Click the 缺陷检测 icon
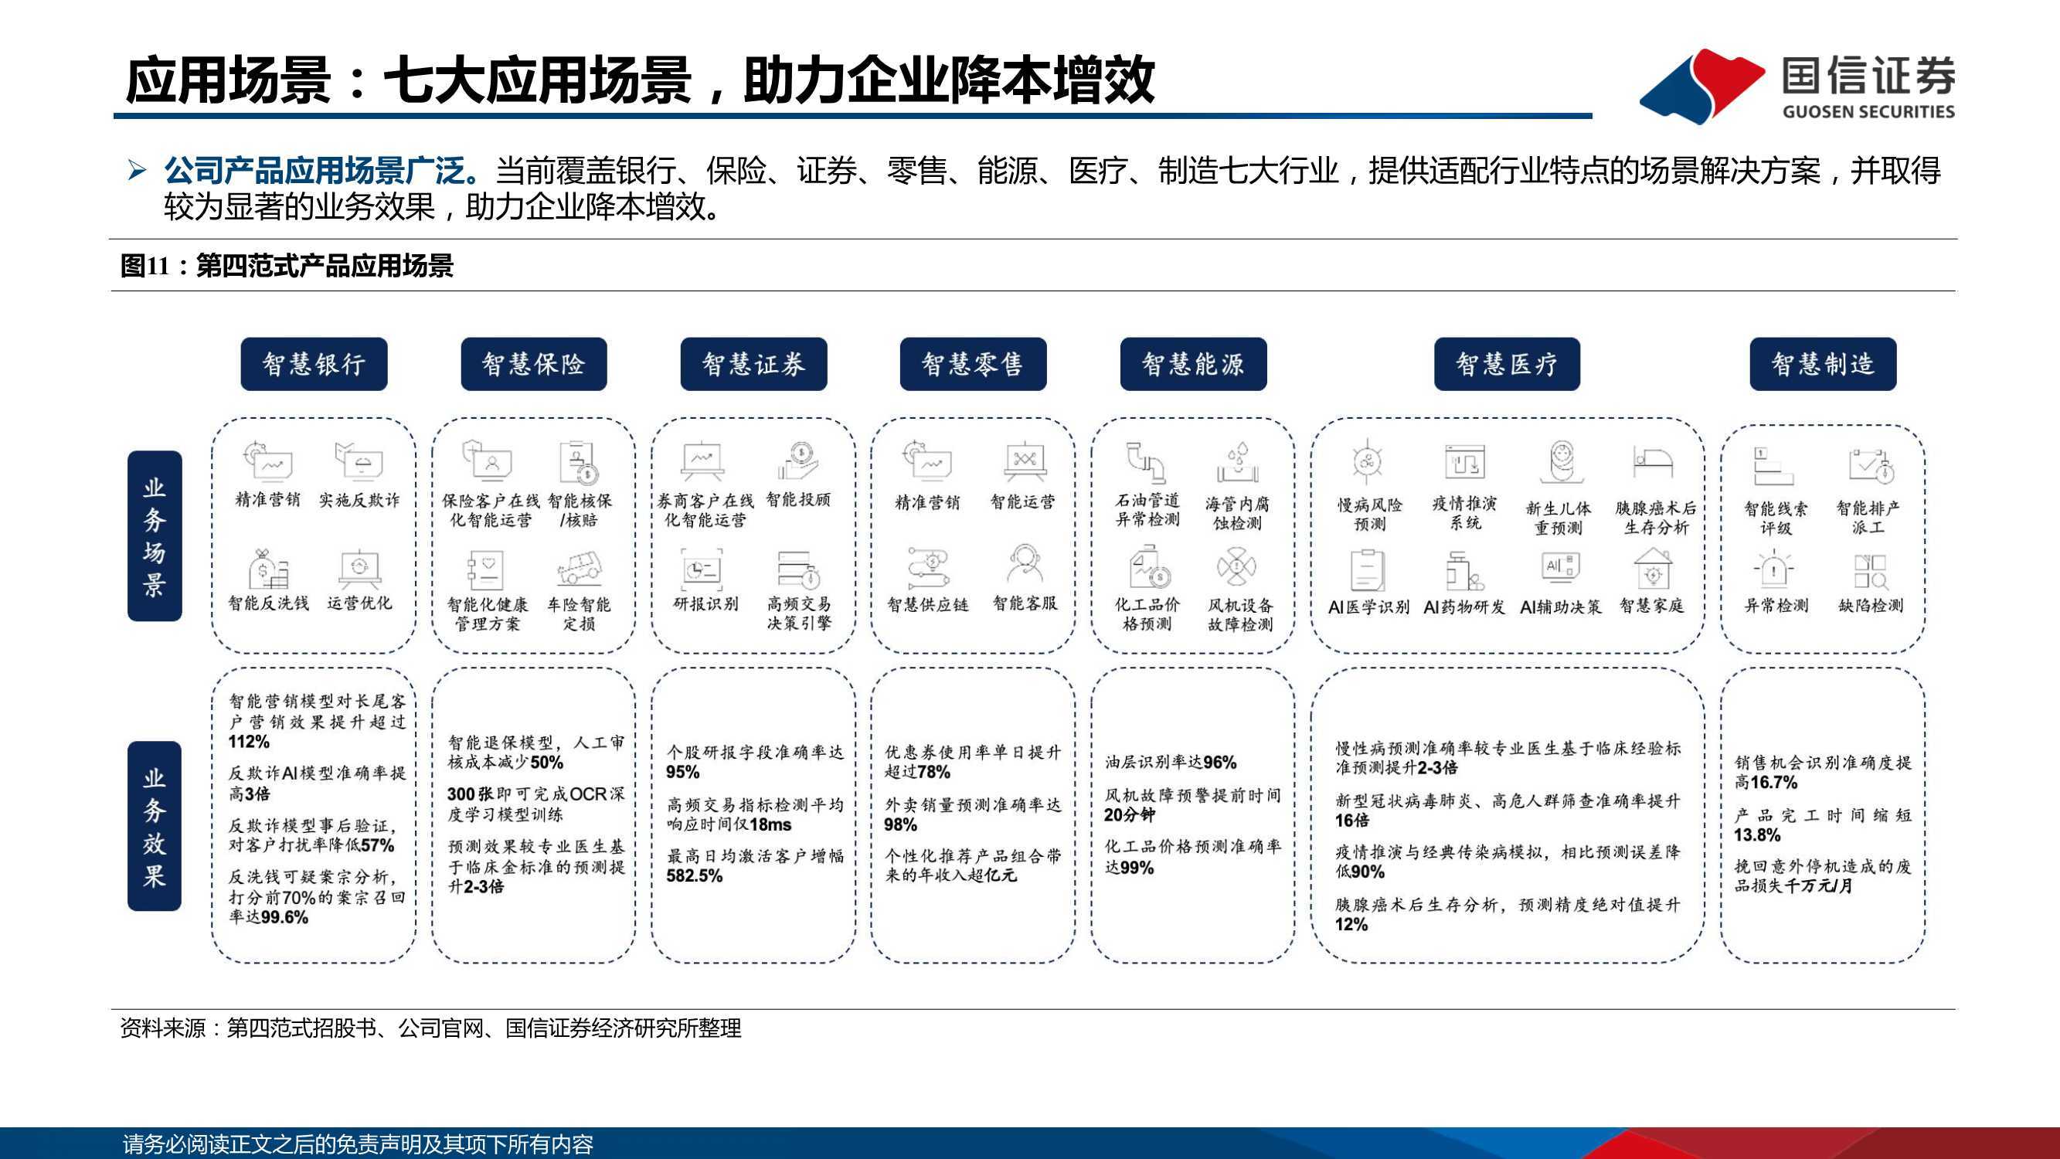2060x1159 pixels. pos(1870,572)
